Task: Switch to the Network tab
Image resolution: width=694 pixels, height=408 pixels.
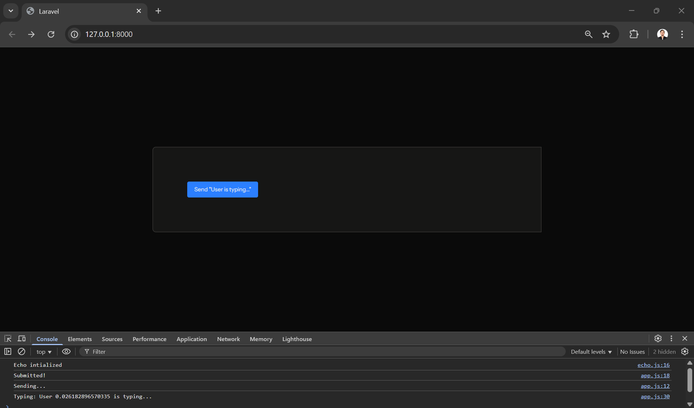Action: [228, 339]
